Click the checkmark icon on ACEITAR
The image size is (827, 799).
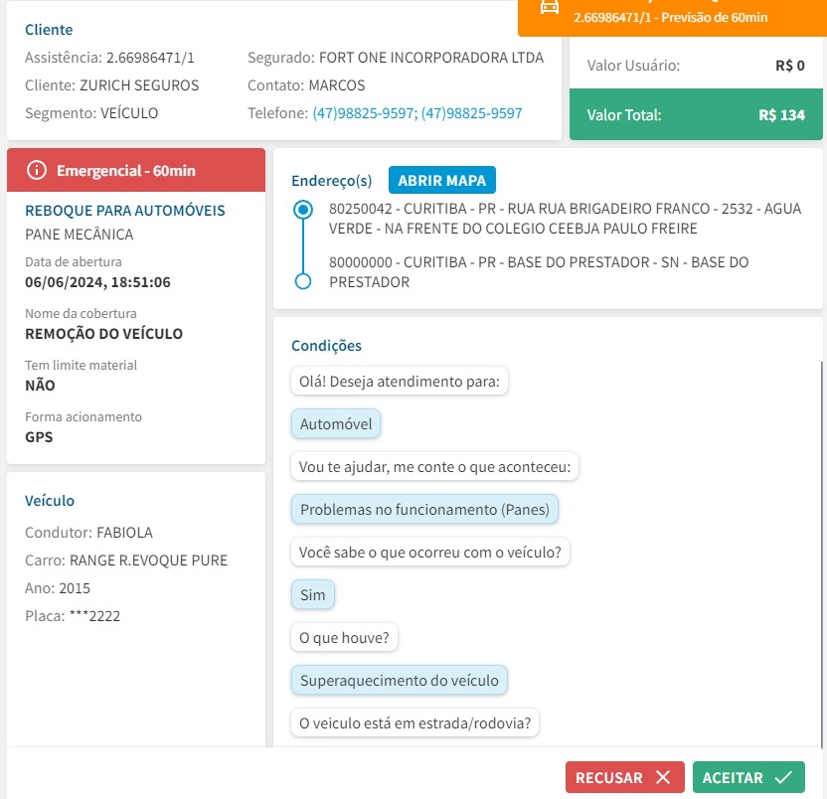click(783, 777)
